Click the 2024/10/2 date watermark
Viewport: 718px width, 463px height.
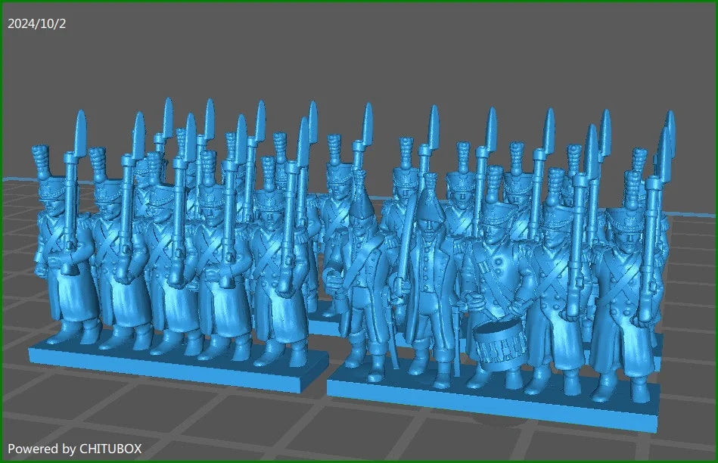coord(38,22)
